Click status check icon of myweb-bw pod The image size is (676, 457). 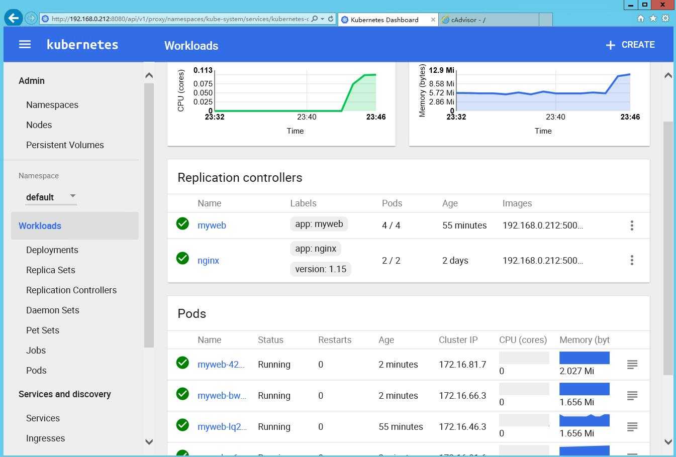pos(182,394)
